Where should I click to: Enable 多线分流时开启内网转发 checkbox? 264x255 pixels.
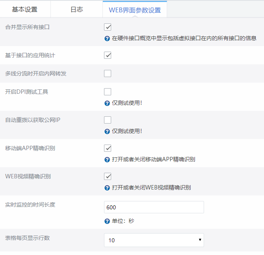108,73
